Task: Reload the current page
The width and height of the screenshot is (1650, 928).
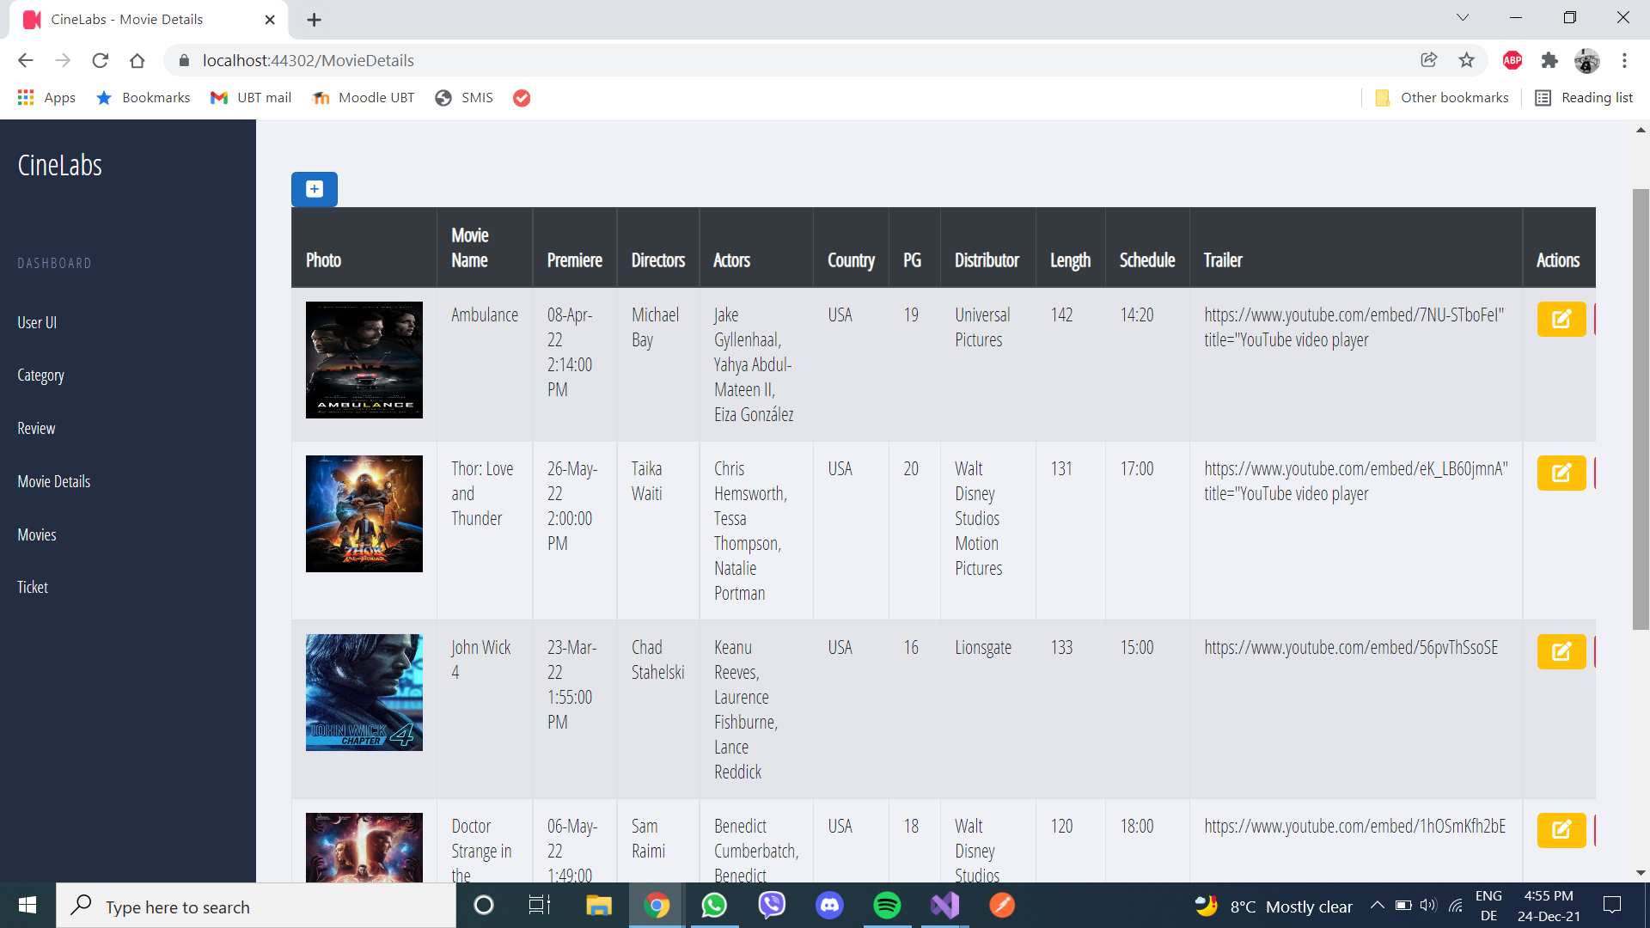Action: coord(100,60)
